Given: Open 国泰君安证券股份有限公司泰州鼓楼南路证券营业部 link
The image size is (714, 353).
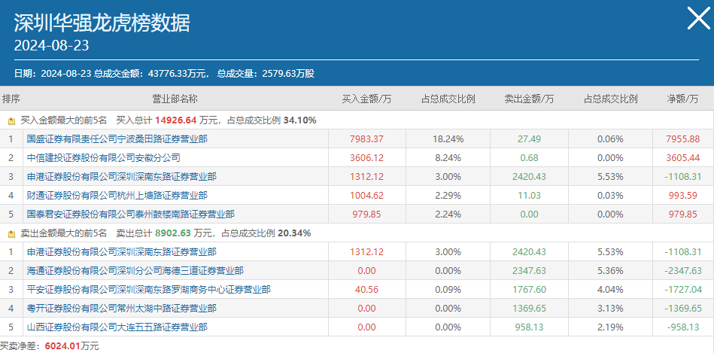Looking at the screenshot, I should (x=131, y=214).
